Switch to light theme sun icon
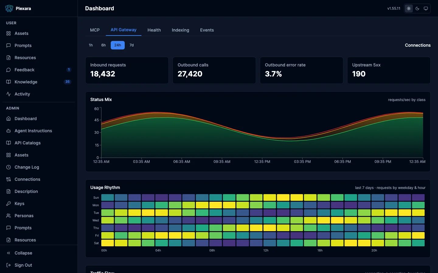 point(409,8)
